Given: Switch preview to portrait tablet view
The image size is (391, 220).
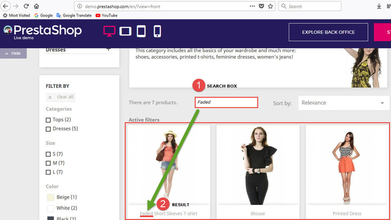Looking at the screenshot, I should [x=141, y=31].
